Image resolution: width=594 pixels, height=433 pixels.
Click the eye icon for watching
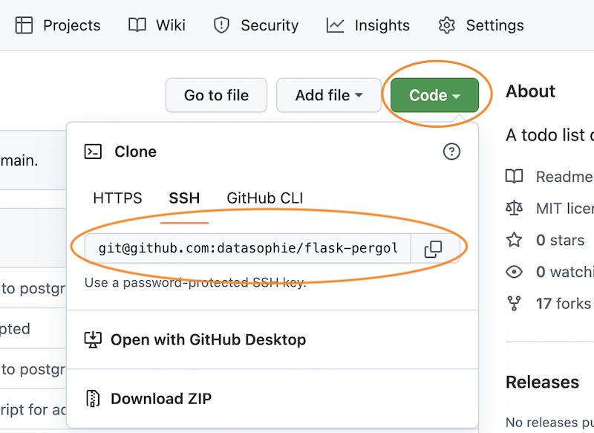click(514, 272)
